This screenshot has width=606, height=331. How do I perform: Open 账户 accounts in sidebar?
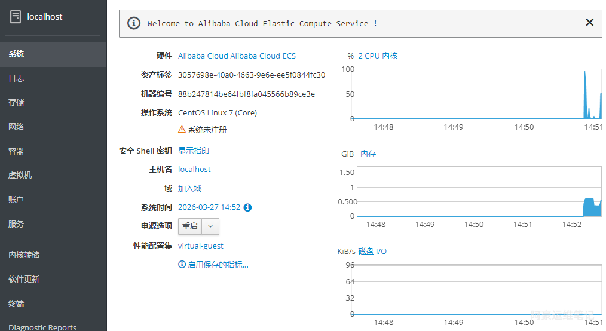[53, 200]
